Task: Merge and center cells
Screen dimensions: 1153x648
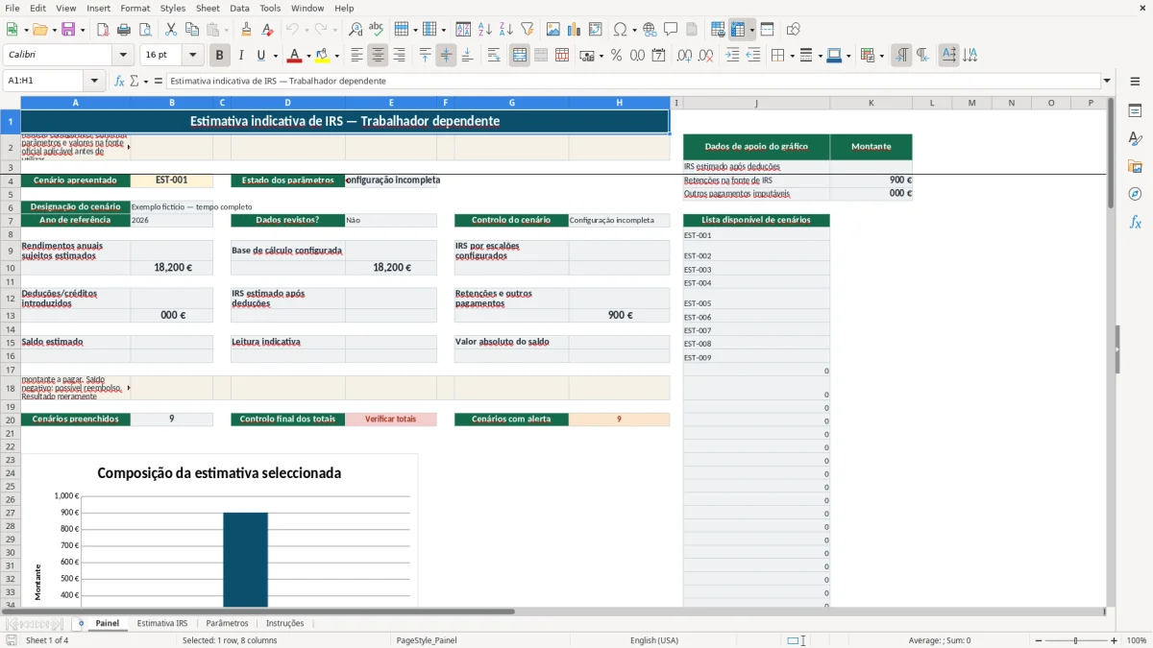Action: pyautogui.click(x=520, y=56)
